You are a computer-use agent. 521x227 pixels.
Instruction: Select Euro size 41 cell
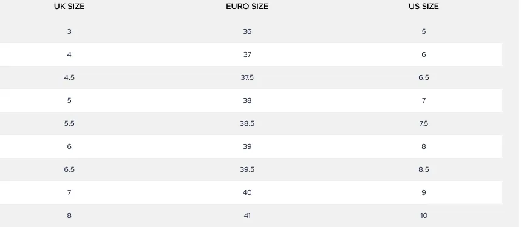247,215
